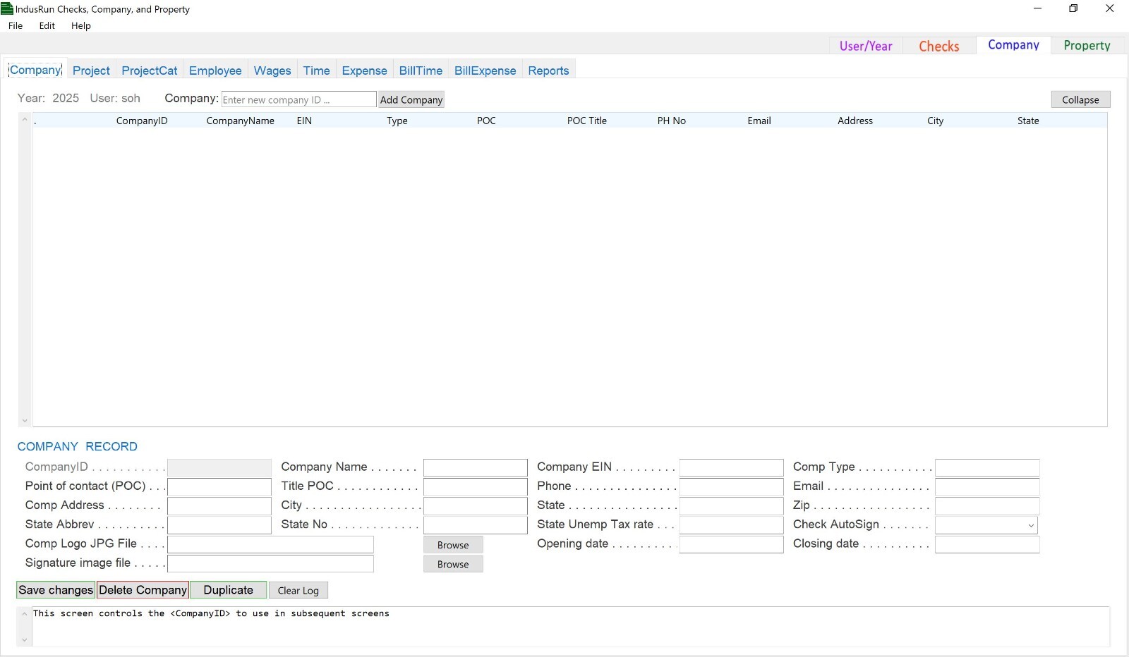Click the grid scrollbar up arrow
The height and width of the screenshot is (657, 1129).
point(25,119)
